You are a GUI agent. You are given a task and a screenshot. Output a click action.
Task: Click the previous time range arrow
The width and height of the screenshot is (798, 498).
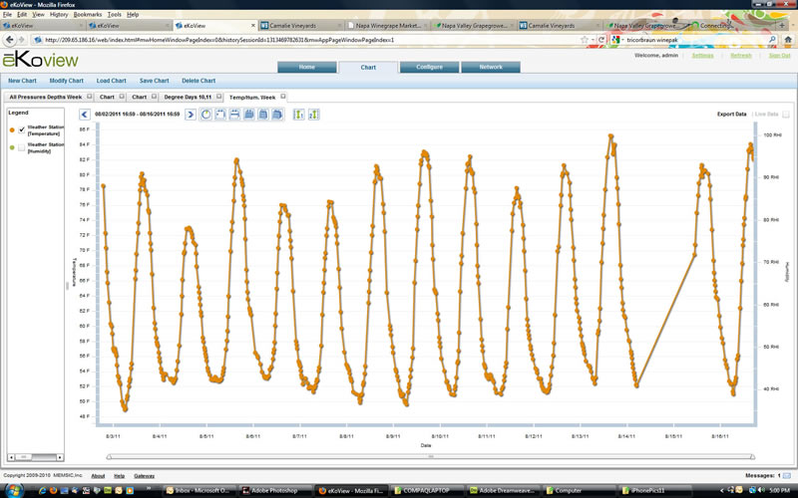(x=85, y=115)
